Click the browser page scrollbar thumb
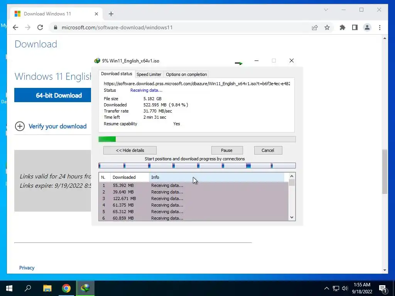The width and height of the screenshot is (395, 296). [385, 172]
